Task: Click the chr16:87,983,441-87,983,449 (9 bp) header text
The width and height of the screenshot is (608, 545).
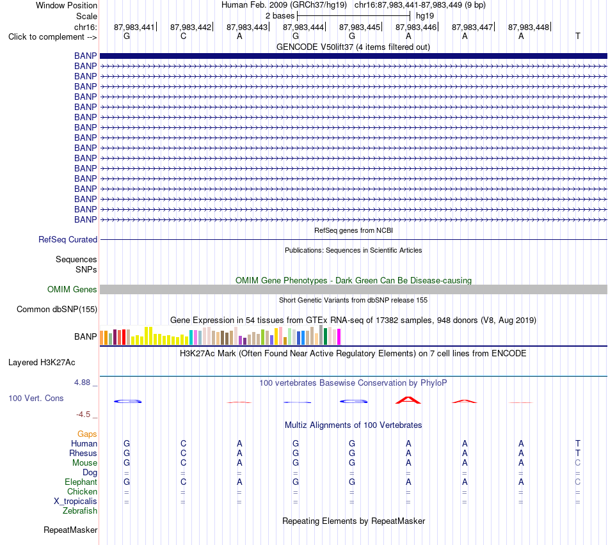Action: click(420, 5)
